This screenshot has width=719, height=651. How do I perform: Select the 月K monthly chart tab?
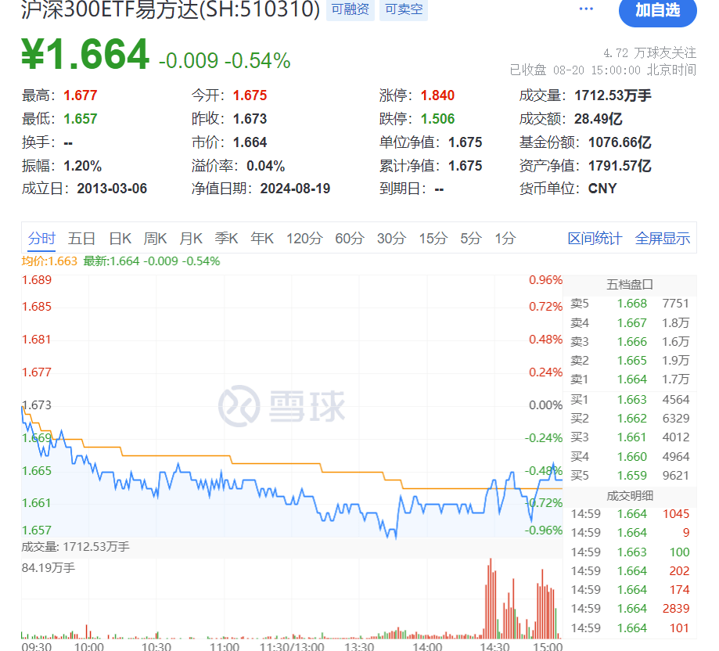click(x=191, y=239)
